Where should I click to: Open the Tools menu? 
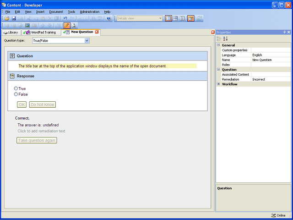click(71, 11)
